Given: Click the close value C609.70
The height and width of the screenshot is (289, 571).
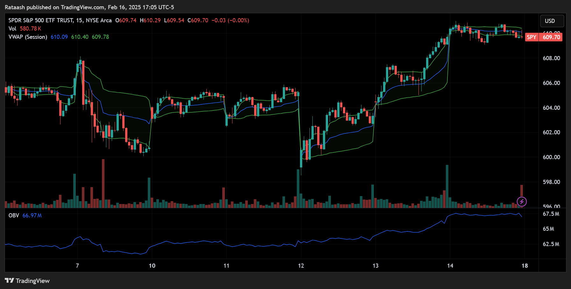Looking at the screenshot, I should pos(198,20).
